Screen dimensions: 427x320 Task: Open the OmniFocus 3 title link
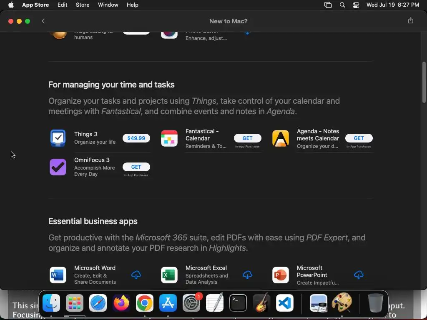(x=92, y=160)
